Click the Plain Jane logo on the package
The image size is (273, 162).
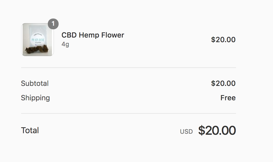tap(38, 40)
